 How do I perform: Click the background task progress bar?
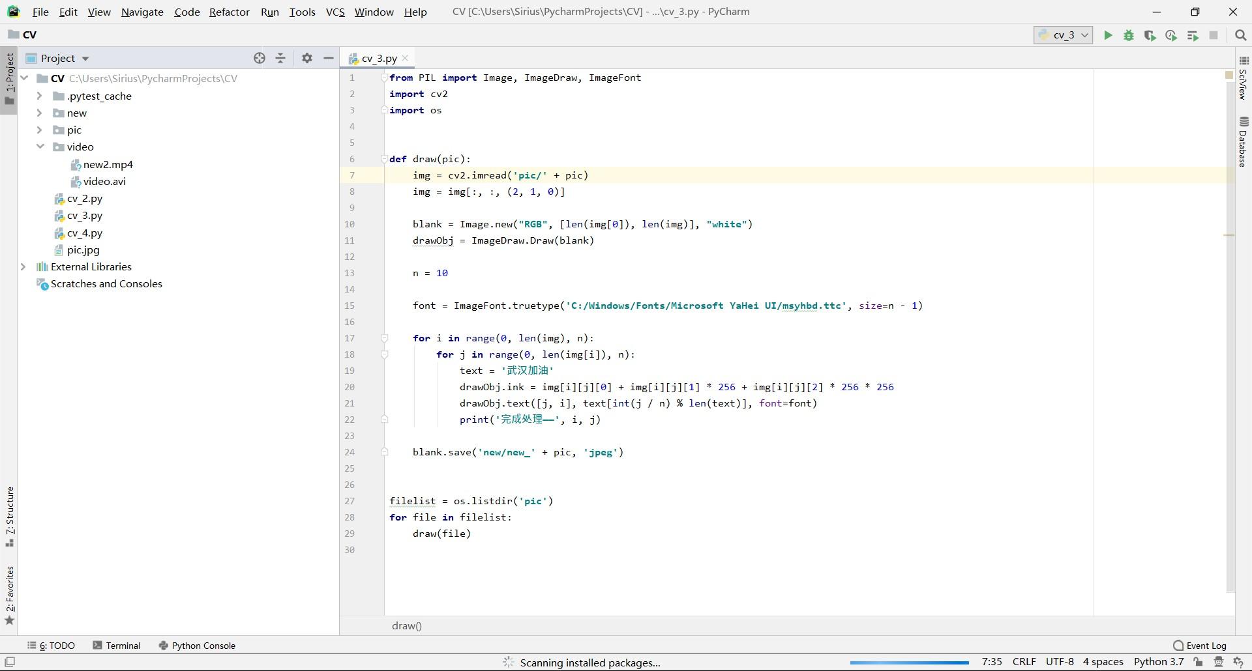(909, 663)
